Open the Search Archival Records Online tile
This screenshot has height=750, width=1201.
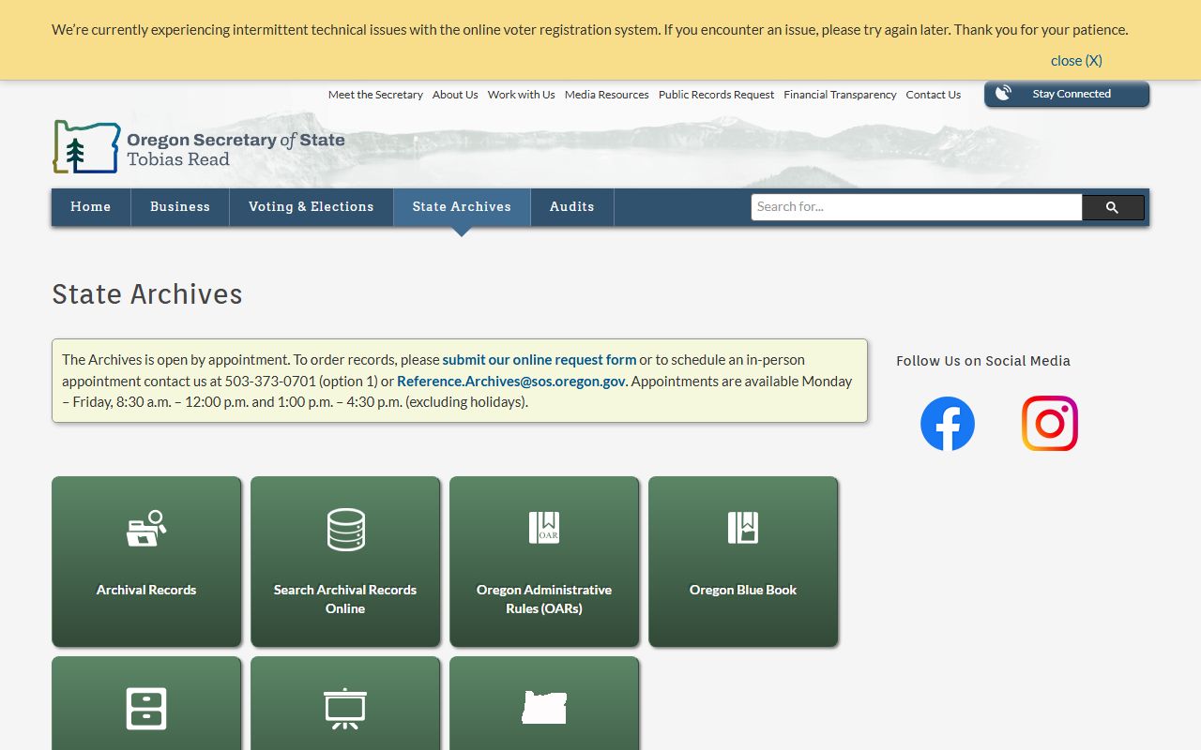tap(345, 561)
